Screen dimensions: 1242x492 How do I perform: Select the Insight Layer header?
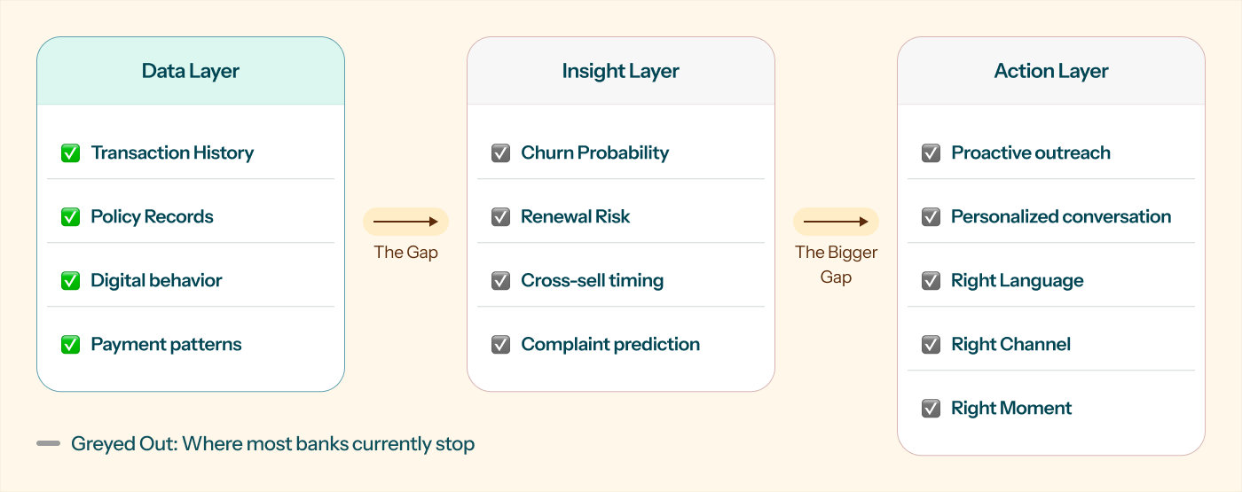coord(621,71)
